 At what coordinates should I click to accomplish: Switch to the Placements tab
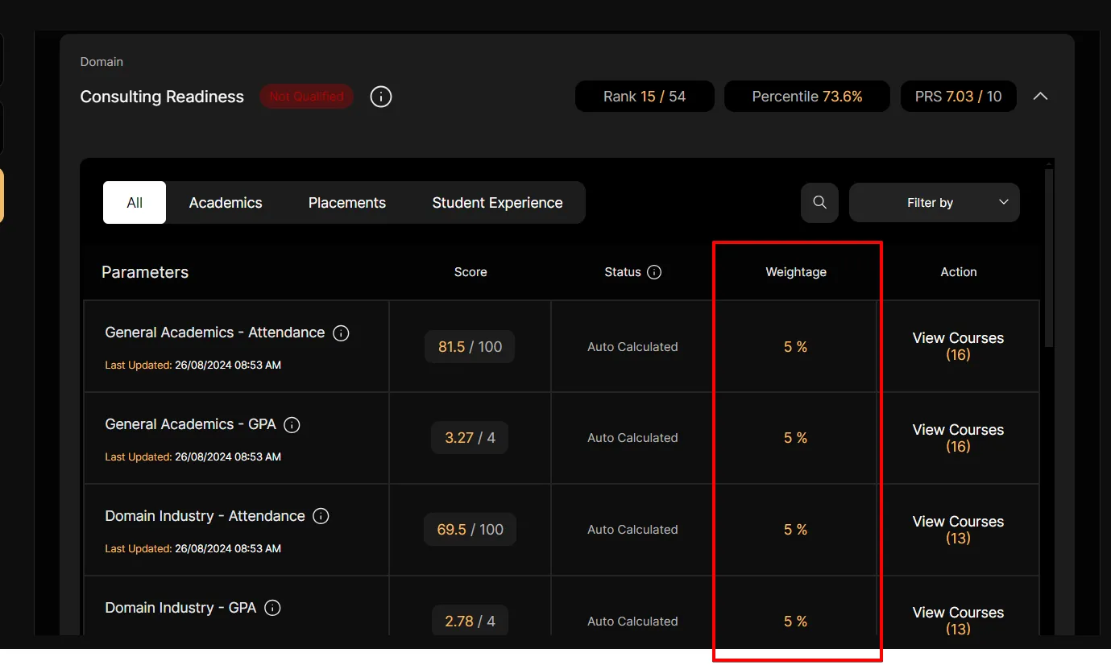[x=346, y=203]
